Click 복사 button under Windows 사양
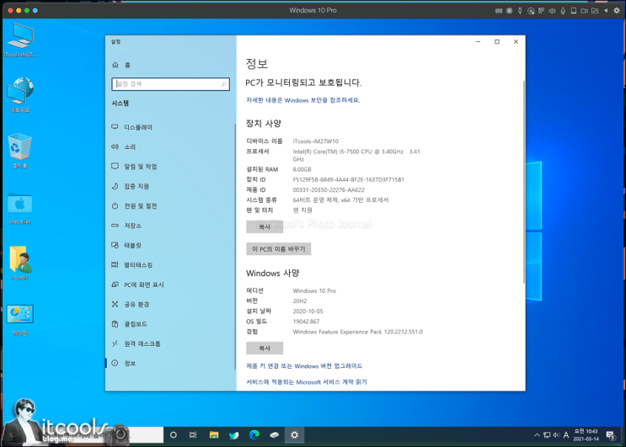 pyautogui.click(x=265, y=349)
